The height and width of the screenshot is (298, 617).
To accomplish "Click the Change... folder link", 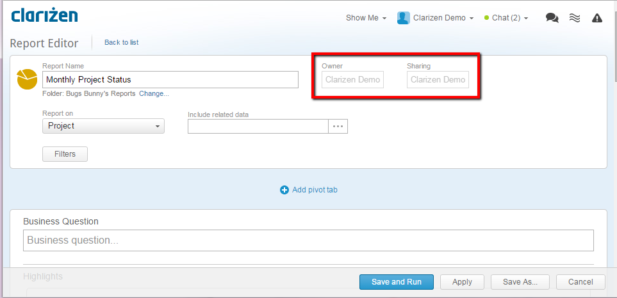I will (x=154, y=94).
